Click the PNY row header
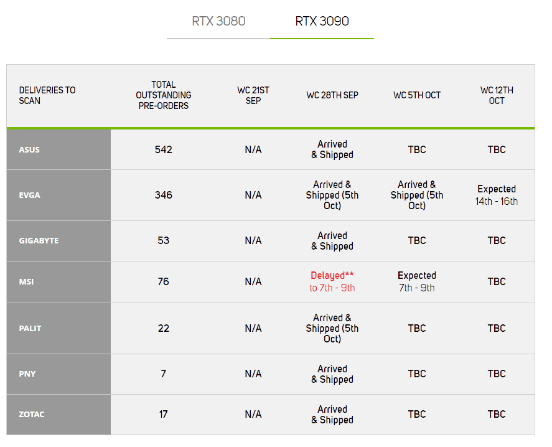 58,374
